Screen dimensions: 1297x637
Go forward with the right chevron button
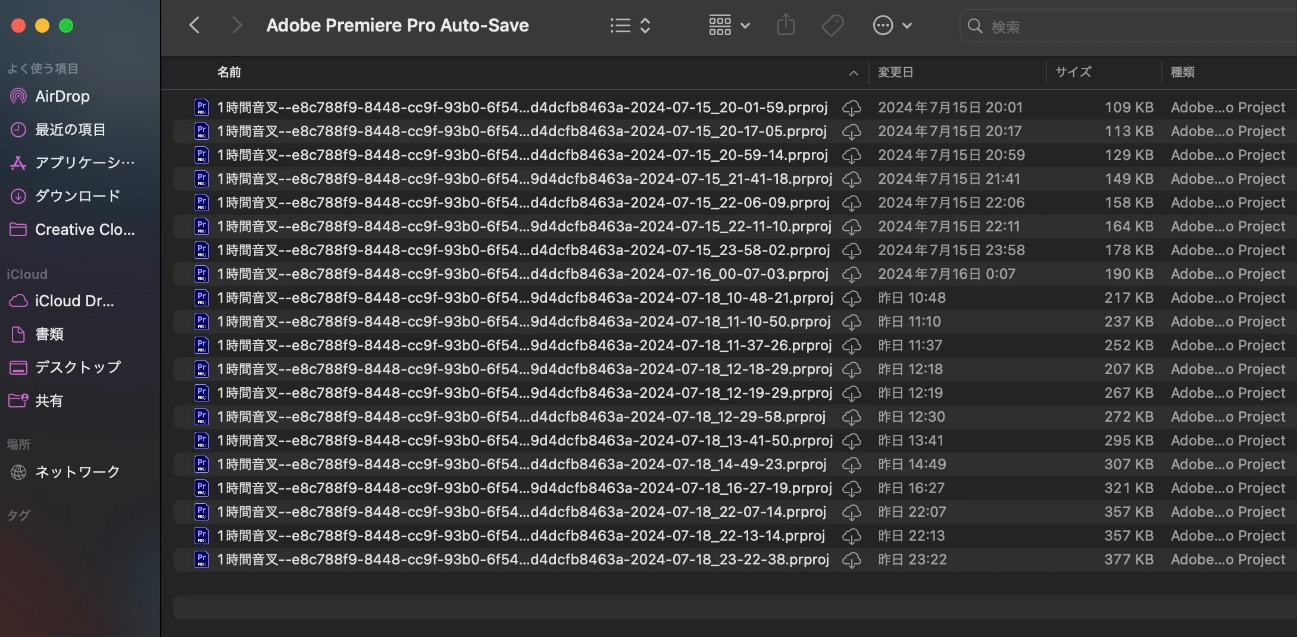point(237,26)
